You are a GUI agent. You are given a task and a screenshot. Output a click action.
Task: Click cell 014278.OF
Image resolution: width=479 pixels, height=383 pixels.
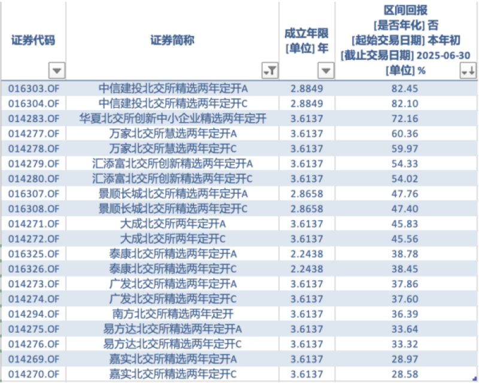(34, 148)
